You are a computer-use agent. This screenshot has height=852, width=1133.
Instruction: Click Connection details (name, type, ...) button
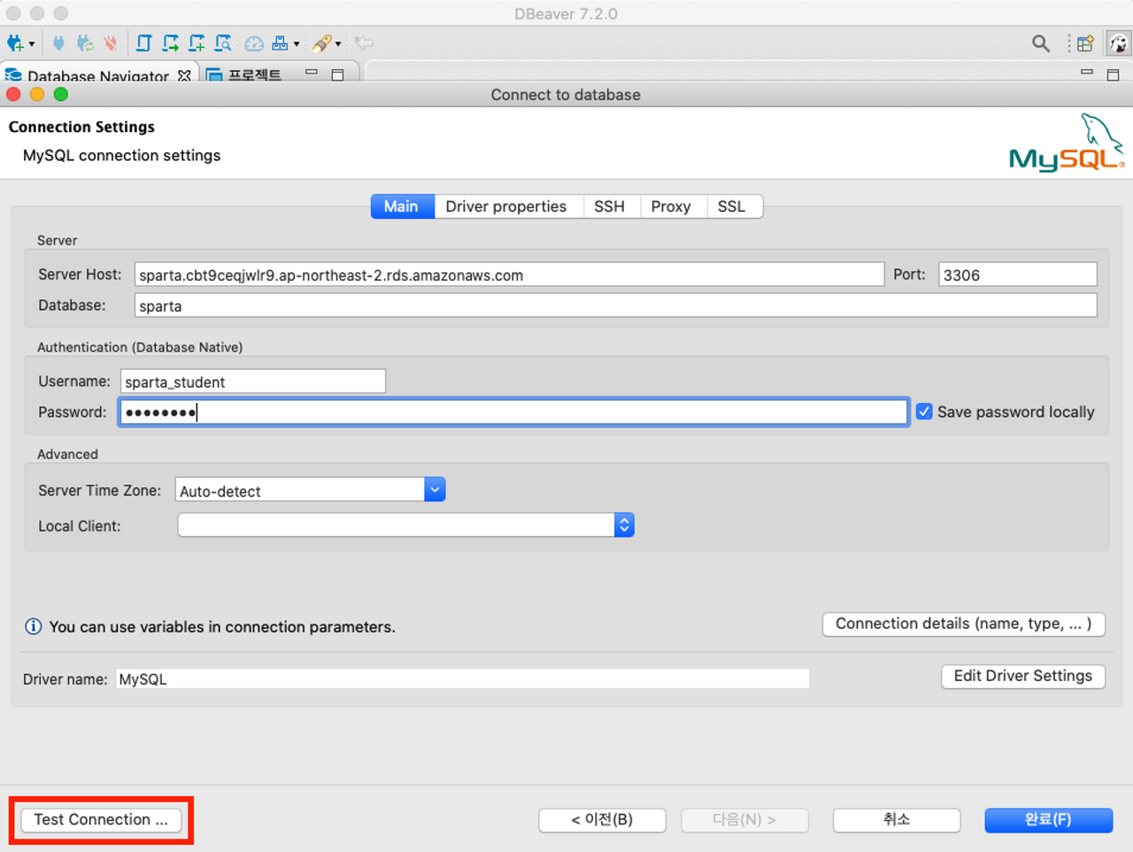click(964, 624)
